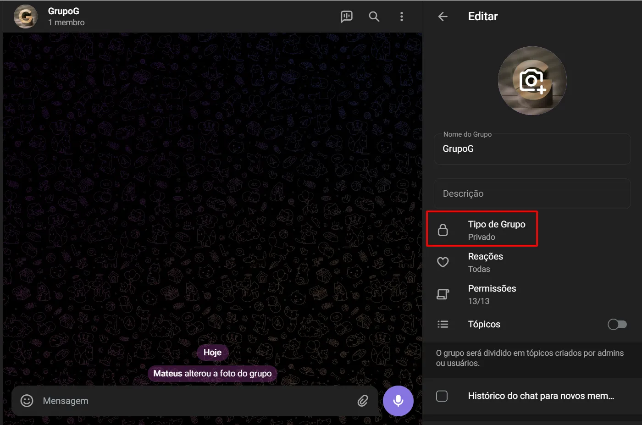Click the camera add-photo icon
The image size is (642, 425).
click(532, 81)
